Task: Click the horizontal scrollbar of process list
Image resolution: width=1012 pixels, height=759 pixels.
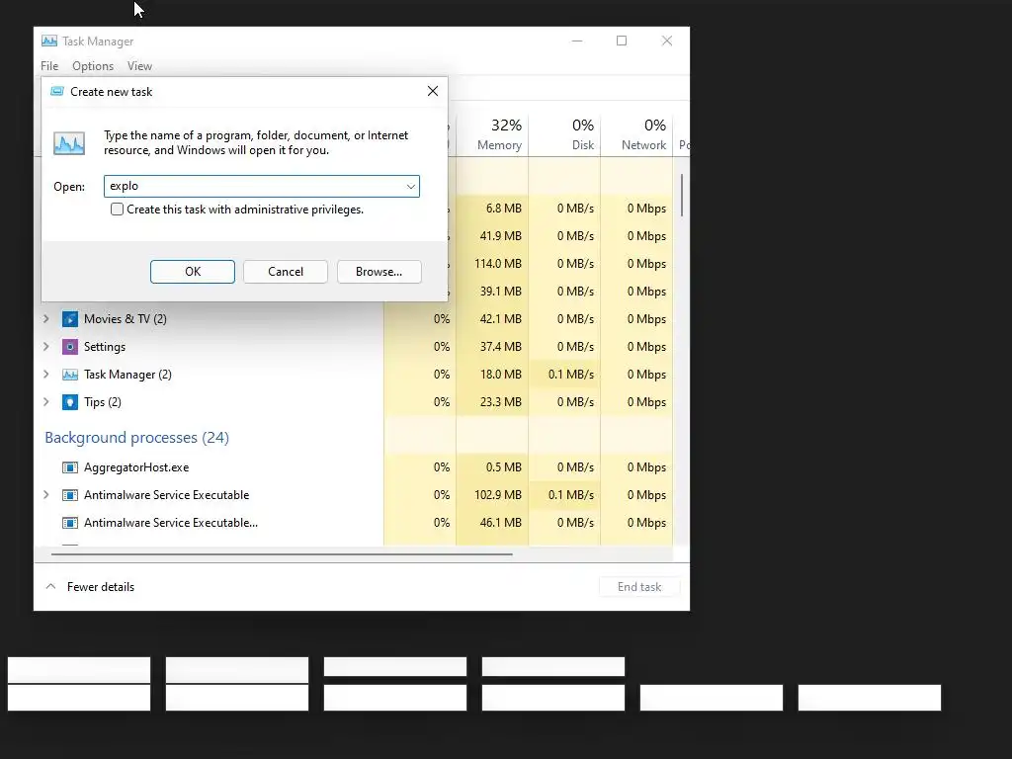Action: click(282, 553)
